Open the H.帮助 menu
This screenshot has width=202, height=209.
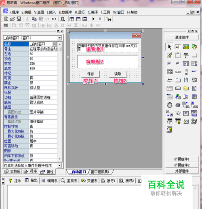(132, 12)
